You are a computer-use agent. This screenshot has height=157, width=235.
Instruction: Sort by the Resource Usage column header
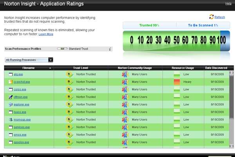click(x=183, y=68)
